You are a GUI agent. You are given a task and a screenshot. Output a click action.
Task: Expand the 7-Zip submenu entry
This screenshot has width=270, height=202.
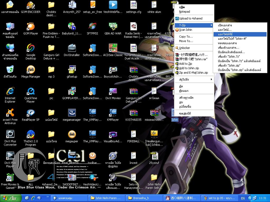pos(194,25)
